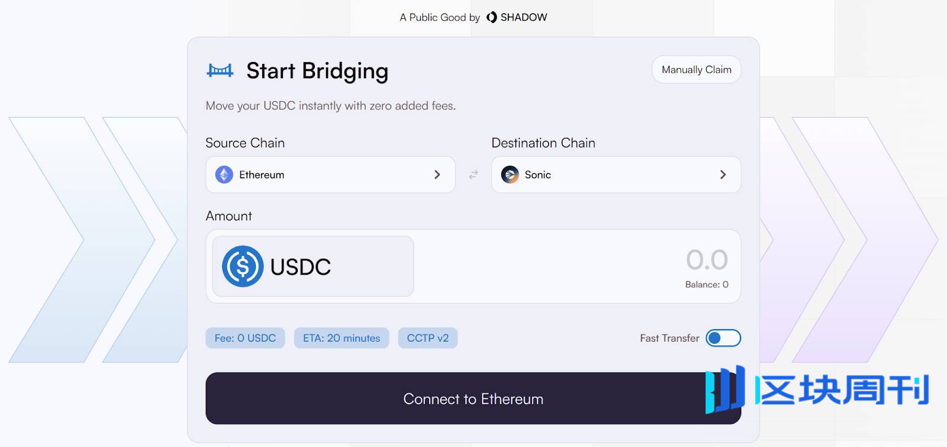Click the Sonic logo icon
Image resolution: width=947 pixels, height=447 pixels.
tap(510, 175)
